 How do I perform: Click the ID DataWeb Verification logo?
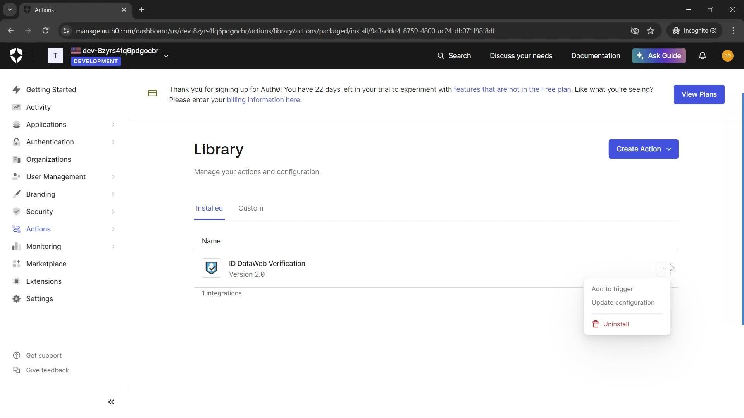point(212,268)
